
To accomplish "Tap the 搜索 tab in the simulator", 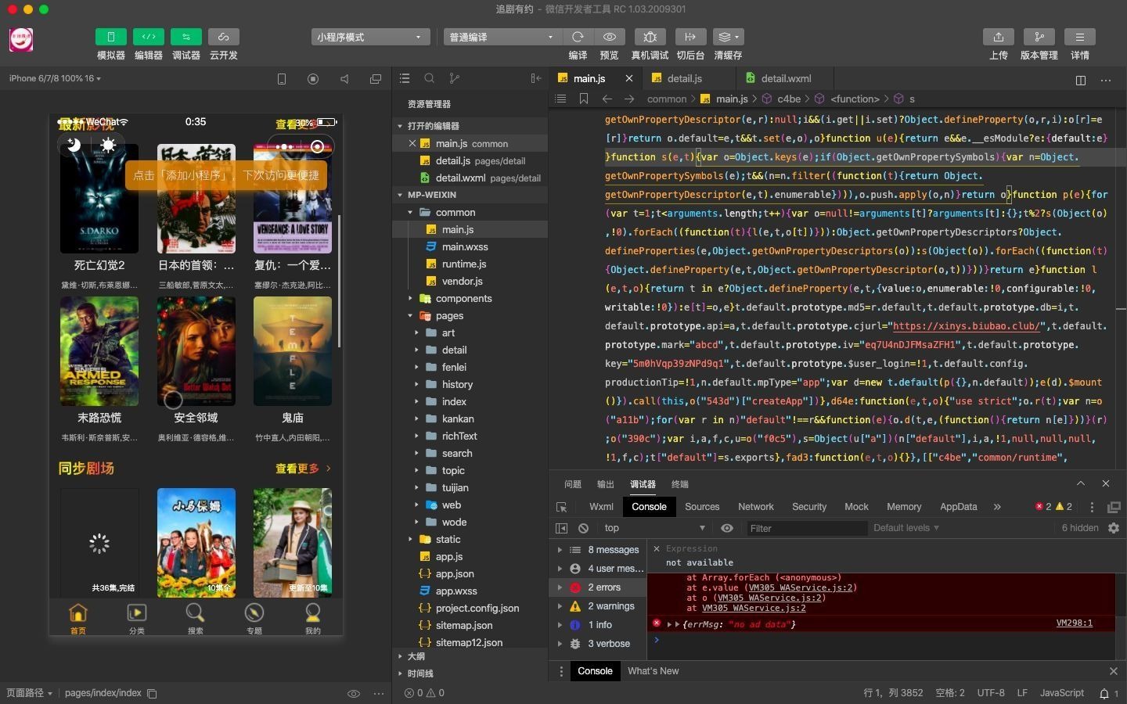I will click(195, 618).
